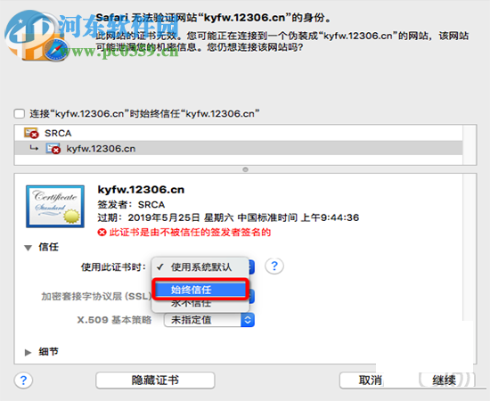490x401 pixels.
Task: Check always trust kyfw.12306.cn checkbox
Action: point(20,114)
